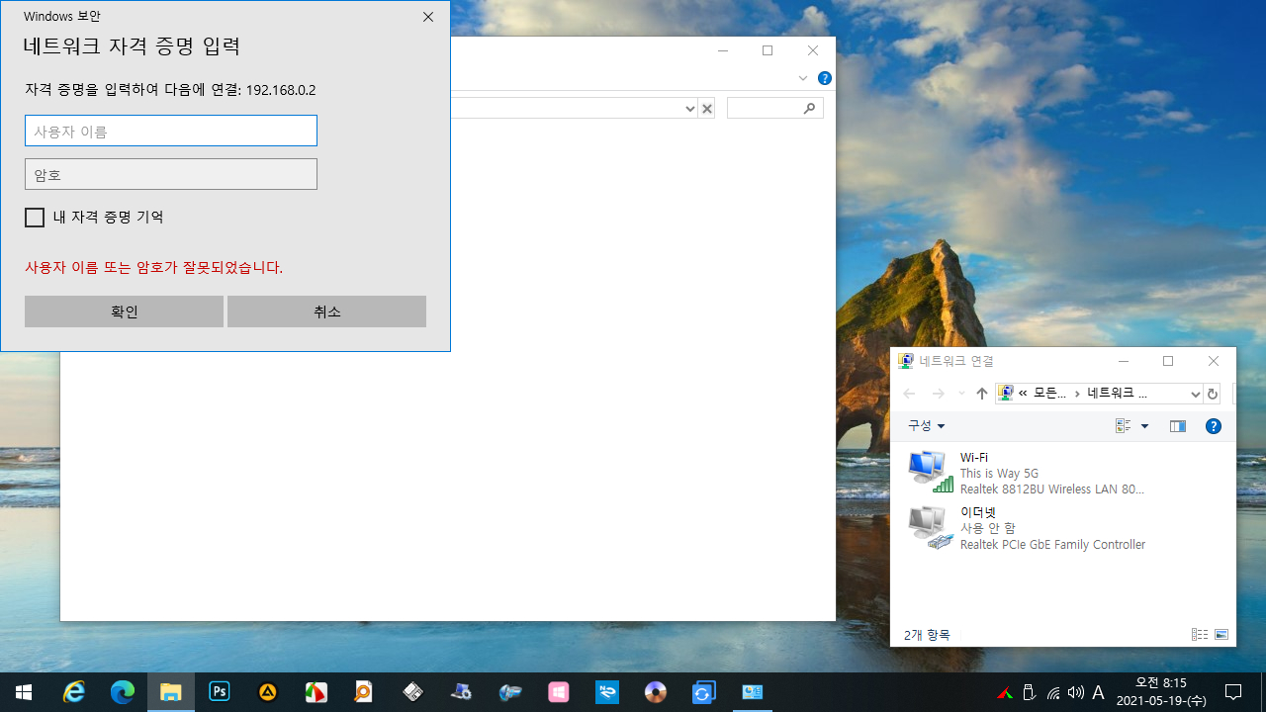Open the blue sync arrows taskbar app
The width and height of the screenshot is (1266, 712).
(704, 692)
